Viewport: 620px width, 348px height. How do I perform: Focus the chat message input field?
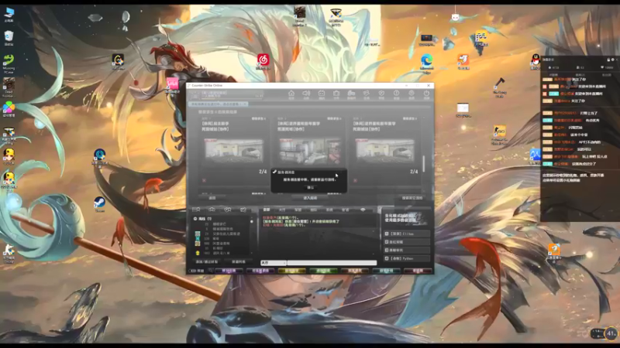(332, 263)
